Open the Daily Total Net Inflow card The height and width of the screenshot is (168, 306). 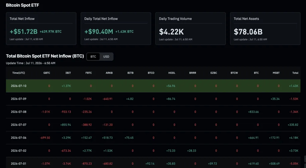pos(116,29)
